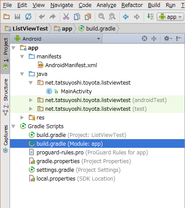Open project panel gear settings menu
The image size is (185, 208).
pyautogui.click(x=168, y=38)
